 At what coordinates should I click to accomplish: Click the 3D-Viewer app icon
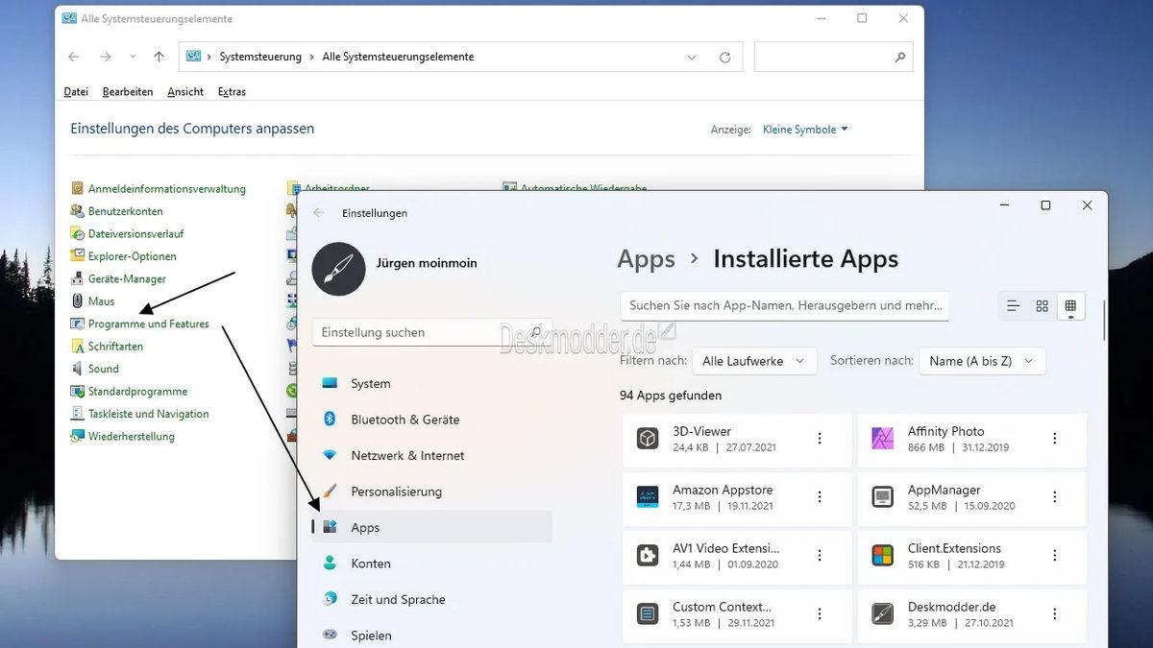pyautogui.click(x=647, y=438)
